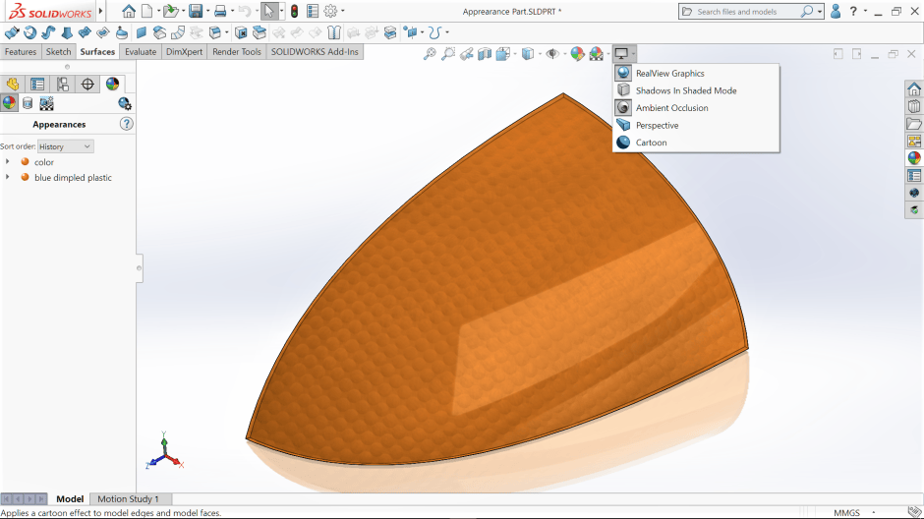Switch to the Render Tools tab
The image size is (924, 519).
[x=236, y=52]
